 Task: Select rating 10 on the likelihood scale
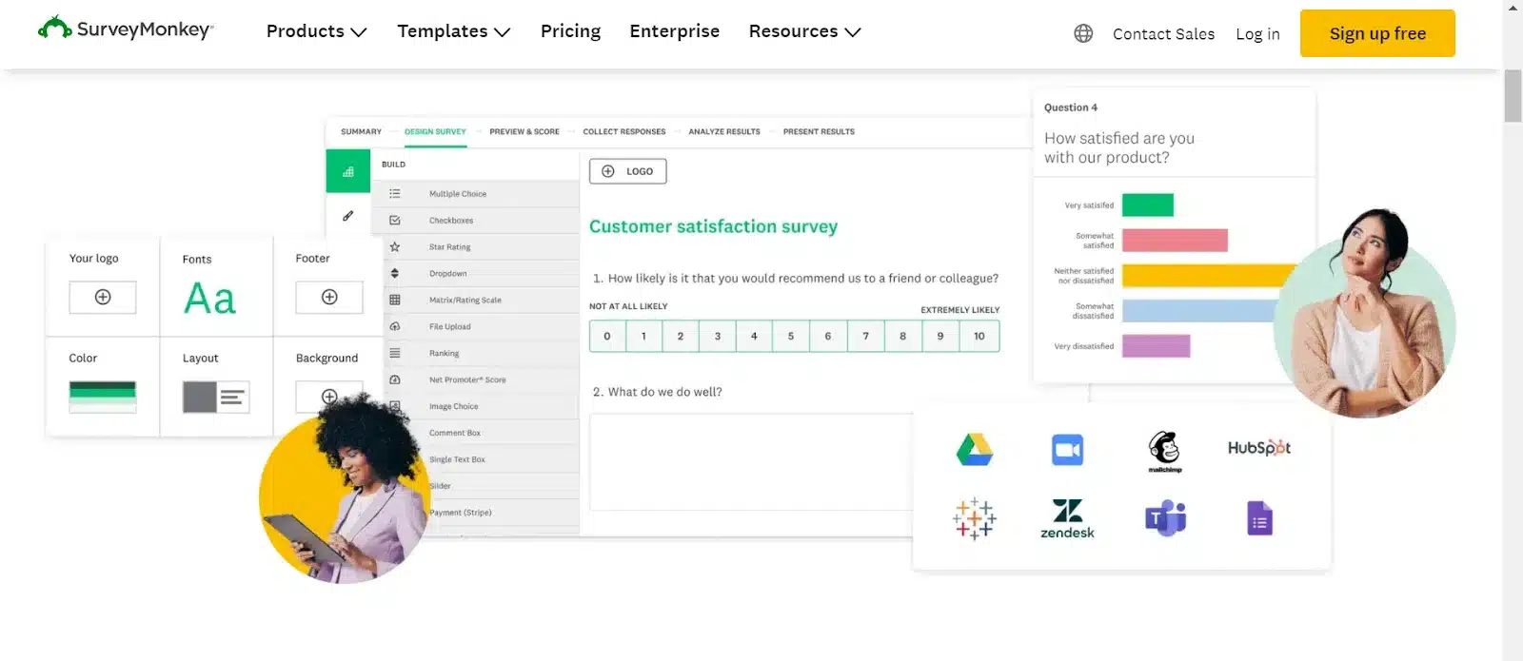pyautogui.click(x=979, y=336)
